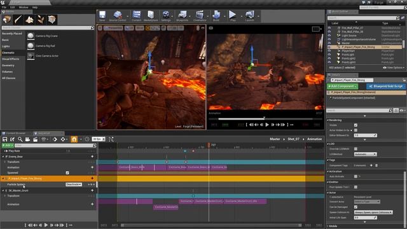
Task: Toggle Sequencer snapping magnet icon
Action: 74,139
